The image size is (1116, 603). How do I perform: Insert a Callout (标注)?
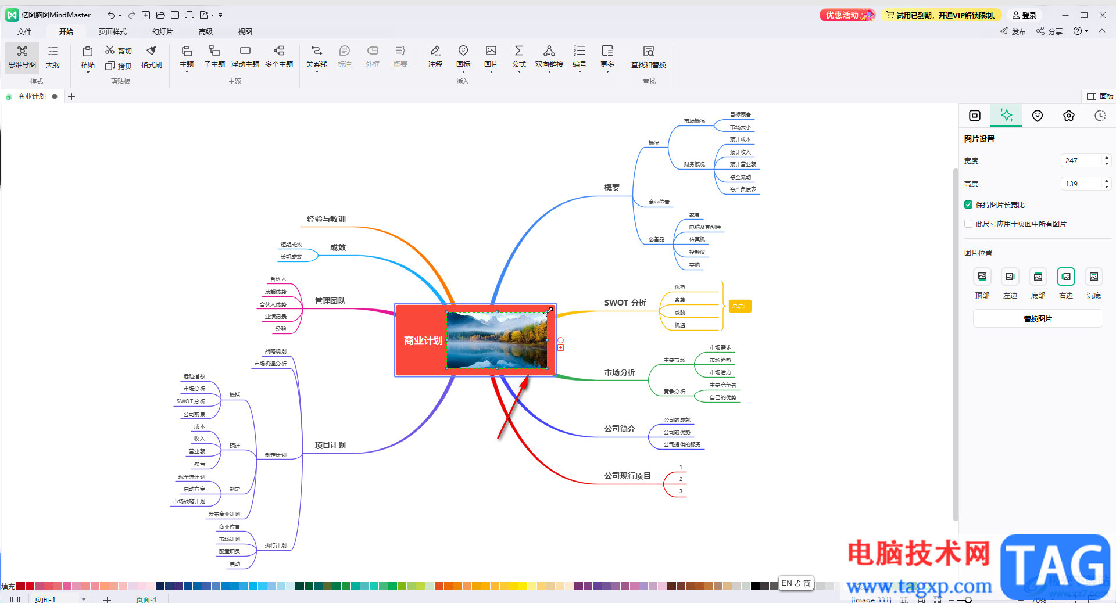pos(345,58)
